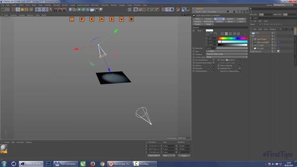Click the Windows Start button

tap(4, 164)
